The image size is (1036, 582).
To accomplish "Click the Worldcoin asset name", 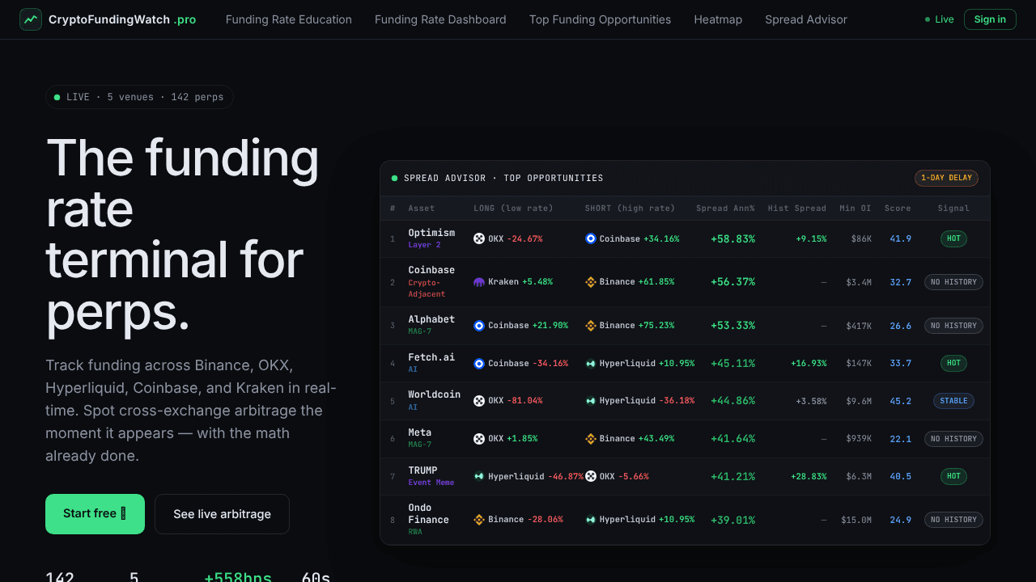I will coord(434,394).
